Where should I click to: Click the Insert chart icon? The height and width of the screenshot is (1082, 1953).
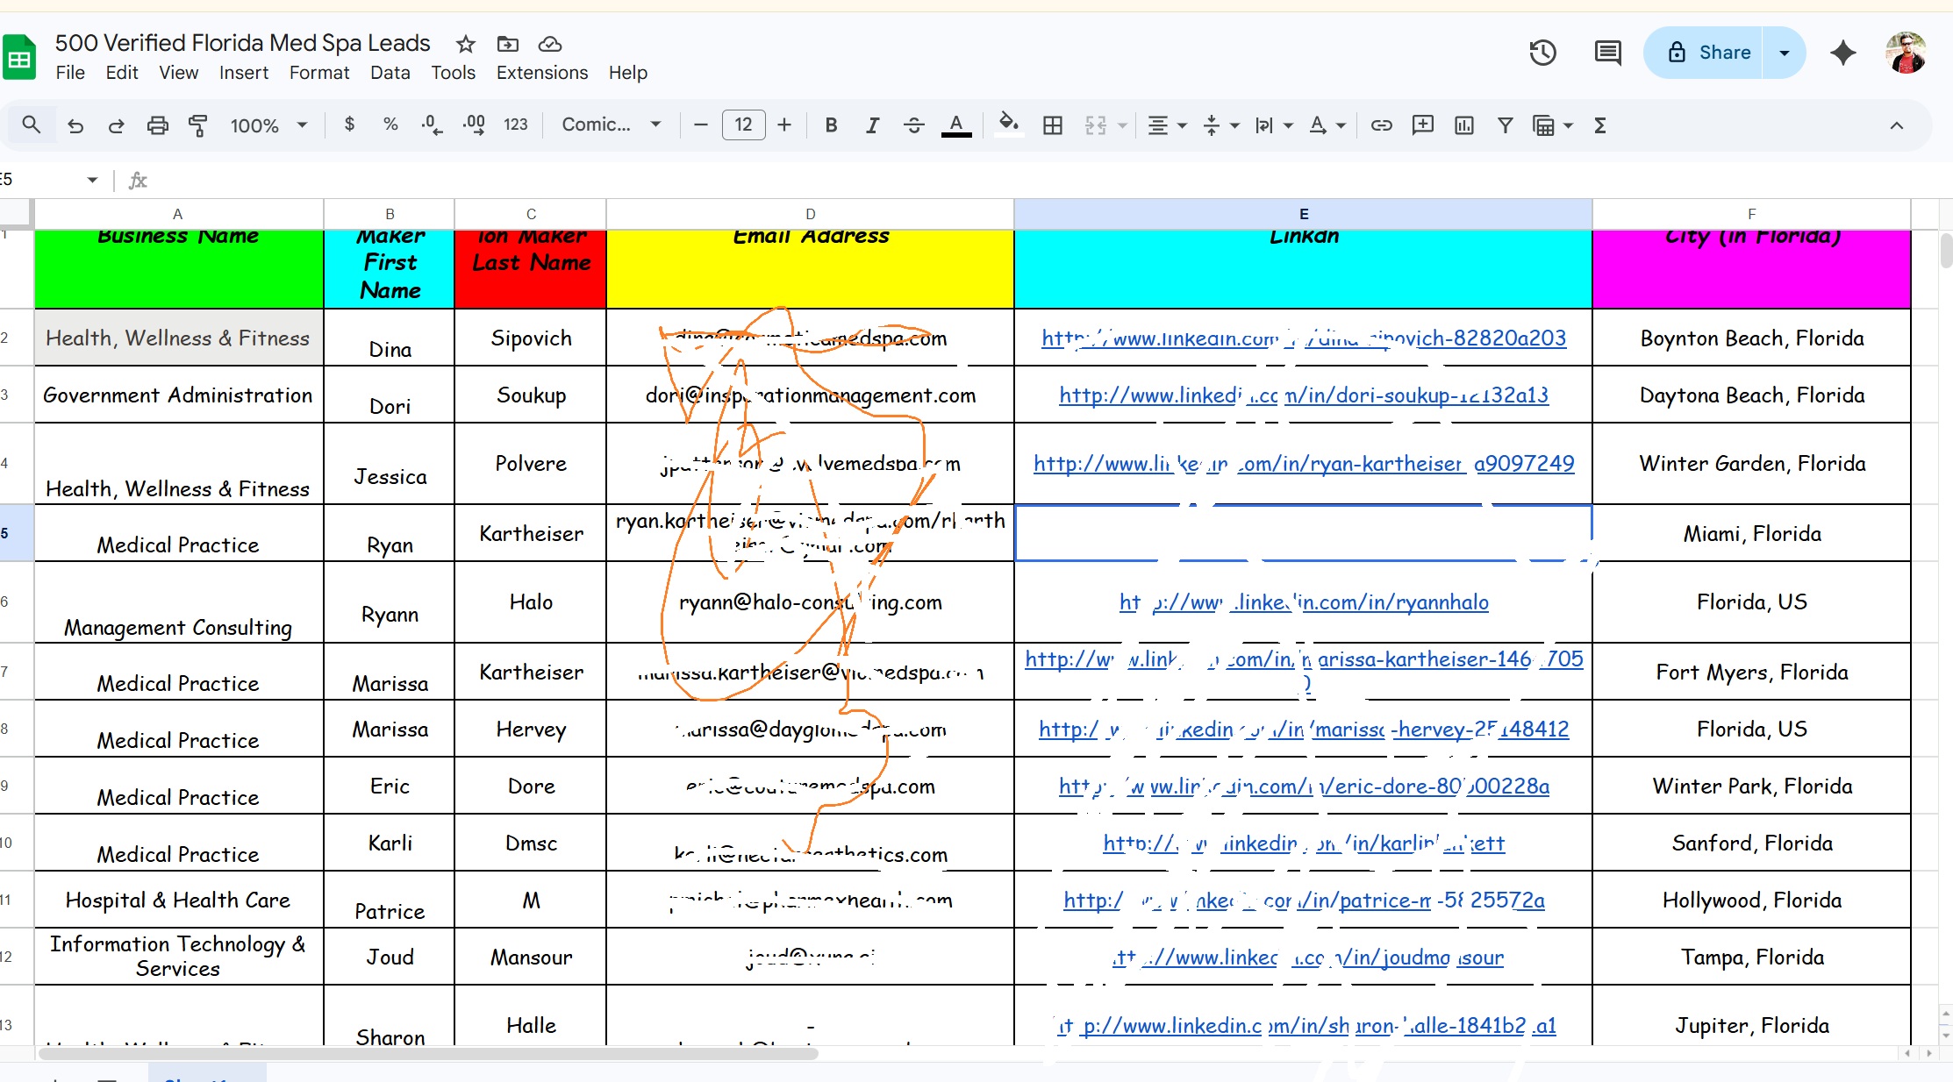coord(1464,125)
